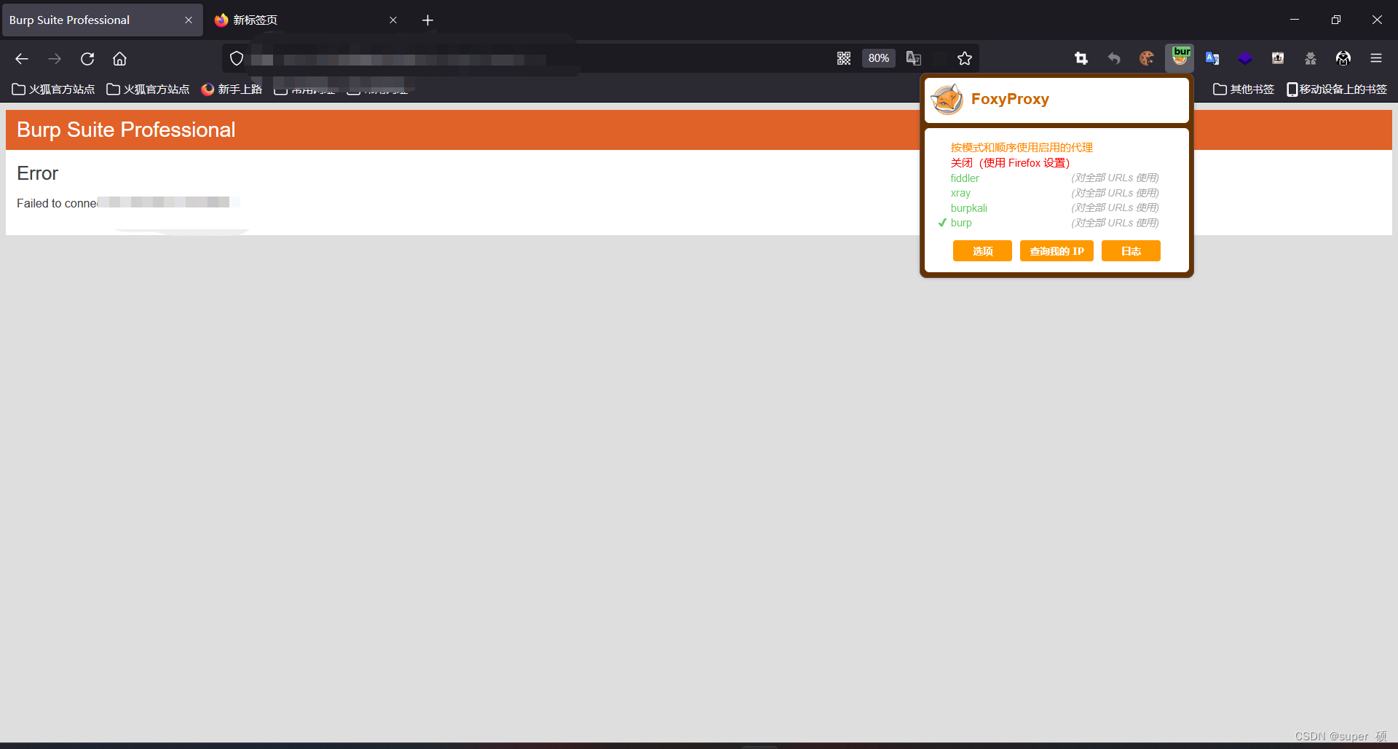Open first 火狐官方站点 bookmark folder
1398x749 pixels.
(x=53, y=90)
